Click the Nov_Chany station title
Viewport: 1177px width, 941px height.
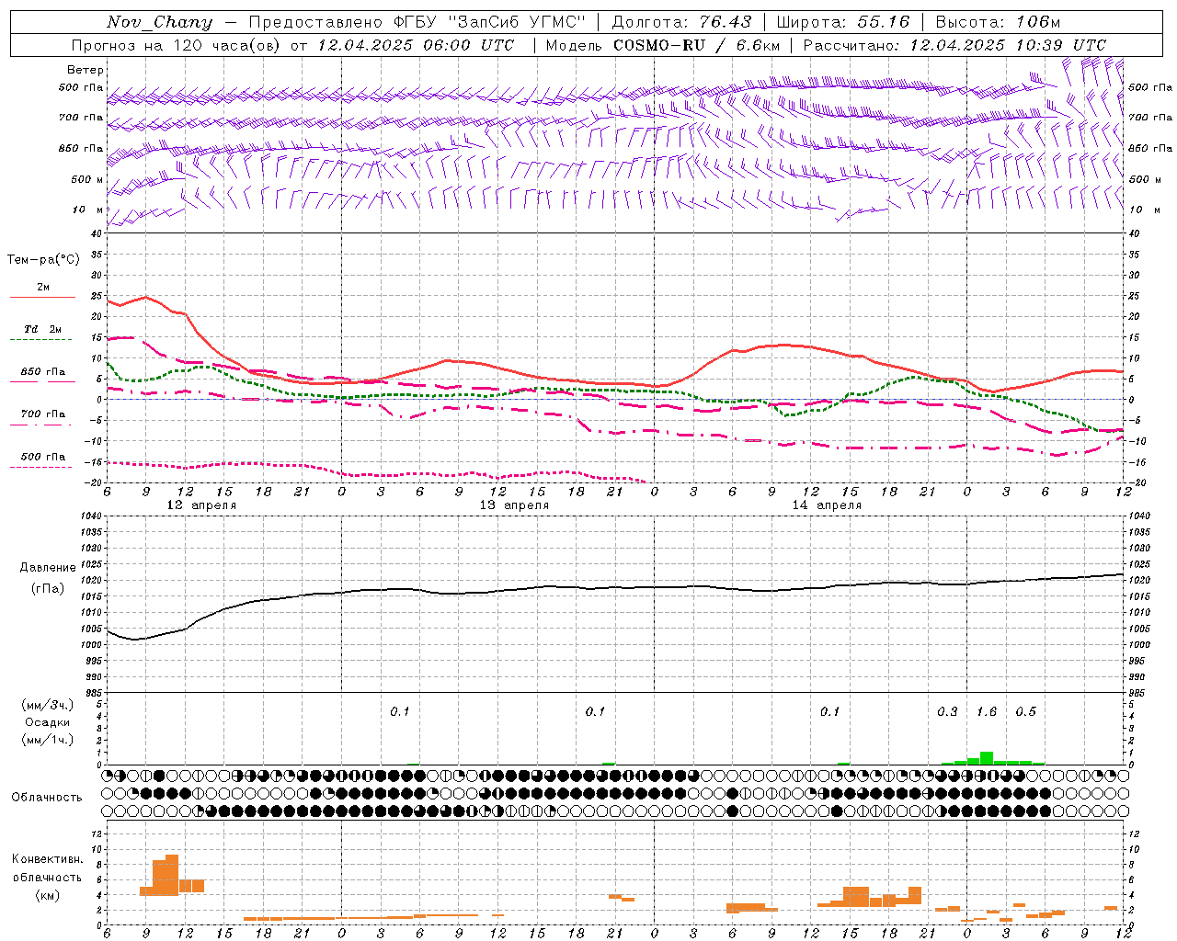(x=159, y=22)
